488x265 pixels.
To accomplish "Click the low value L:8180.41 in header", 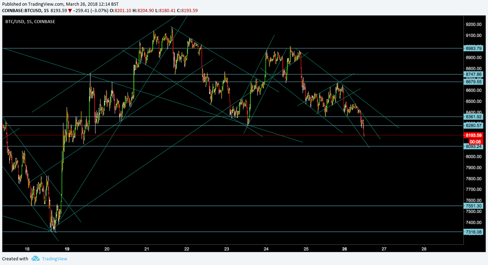I will [163, 11].
